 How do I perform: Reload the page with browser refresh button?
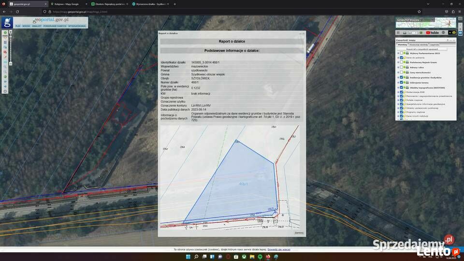(x=17, y=12)
